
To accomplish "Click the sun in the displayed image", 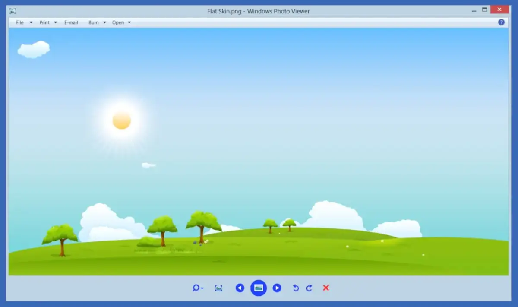I will [x=122, y=120].
